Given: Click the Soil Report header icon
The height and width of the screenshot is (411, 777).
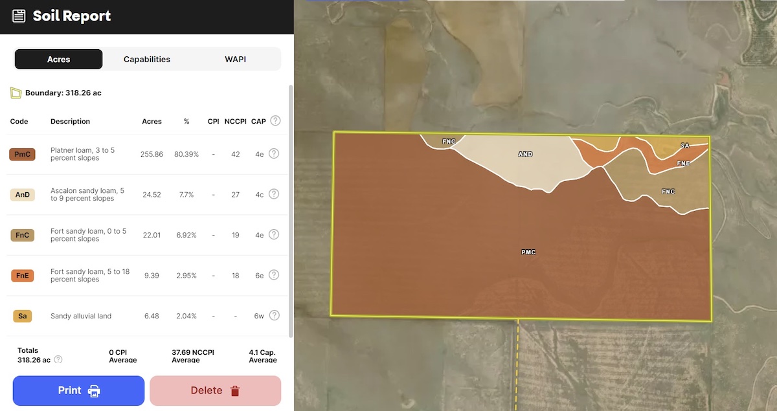Looking at the screenshot, I should 19,16.
